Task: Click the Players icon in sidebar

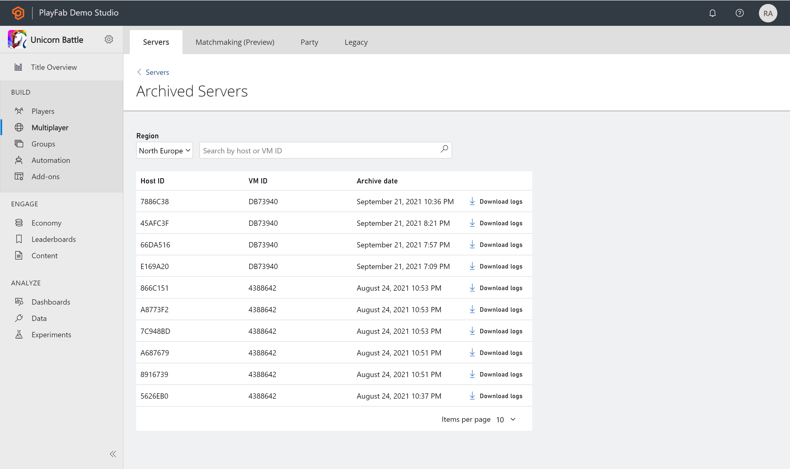Action: [19, 111]
